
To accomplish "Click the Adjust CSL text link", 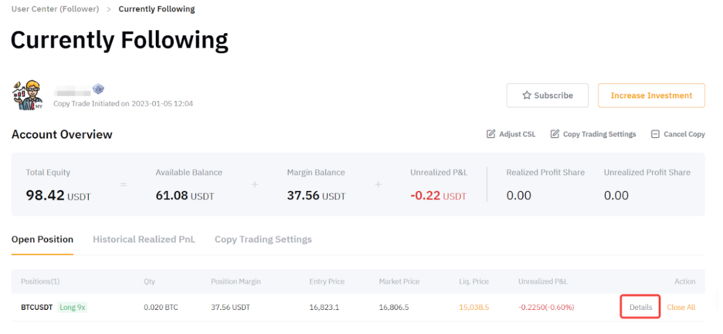I will click(517, 134).
